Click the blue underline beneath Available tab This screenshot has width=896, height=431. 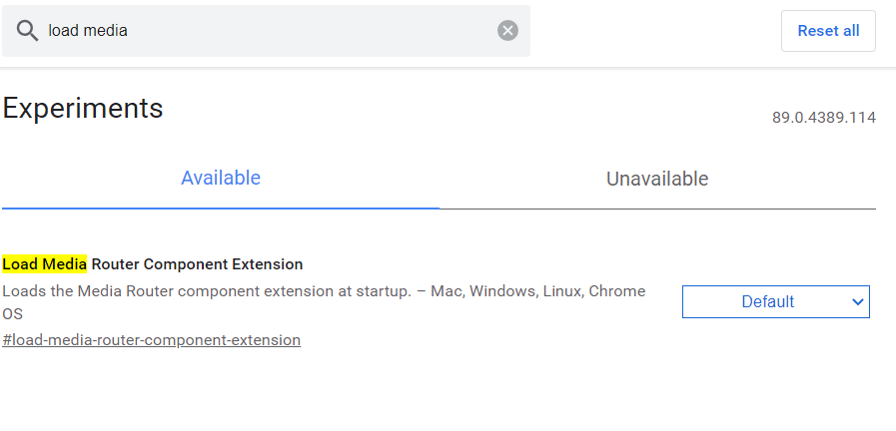point(221,209)
